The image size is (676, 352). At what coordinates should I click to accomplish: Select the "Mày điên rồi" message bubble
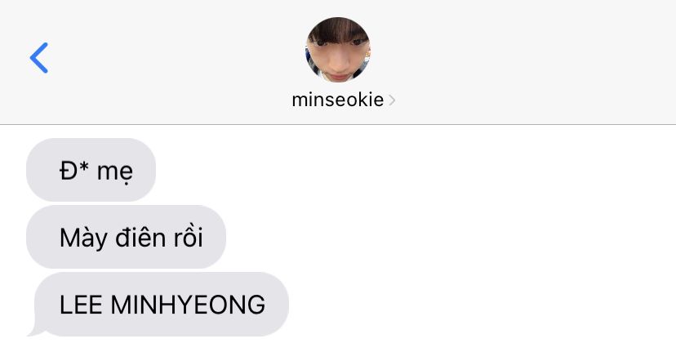(x=126, y=237)
